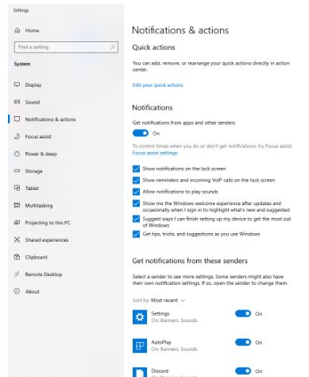Toggle AutoPlay sender notifications off
Viewport: 309px width, 377px height.
pos(243,342)
